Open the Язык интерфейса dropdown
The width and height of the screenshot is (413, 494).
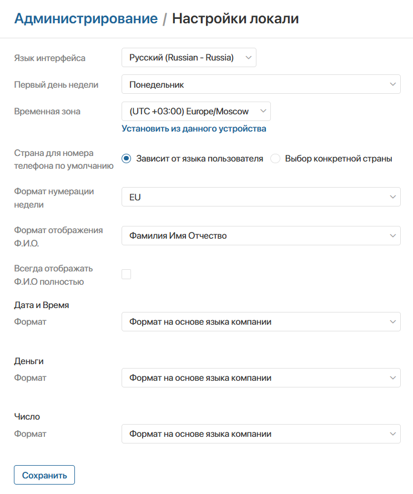click(x=189, y=57)
